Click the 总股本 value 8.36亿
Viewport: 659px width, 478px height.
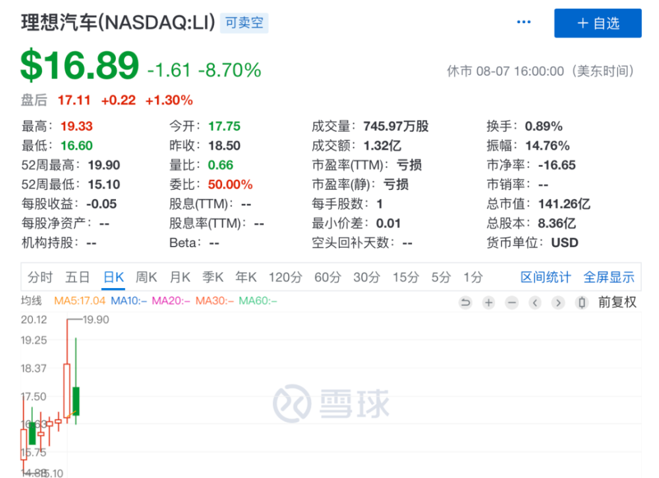coord(557,224)
